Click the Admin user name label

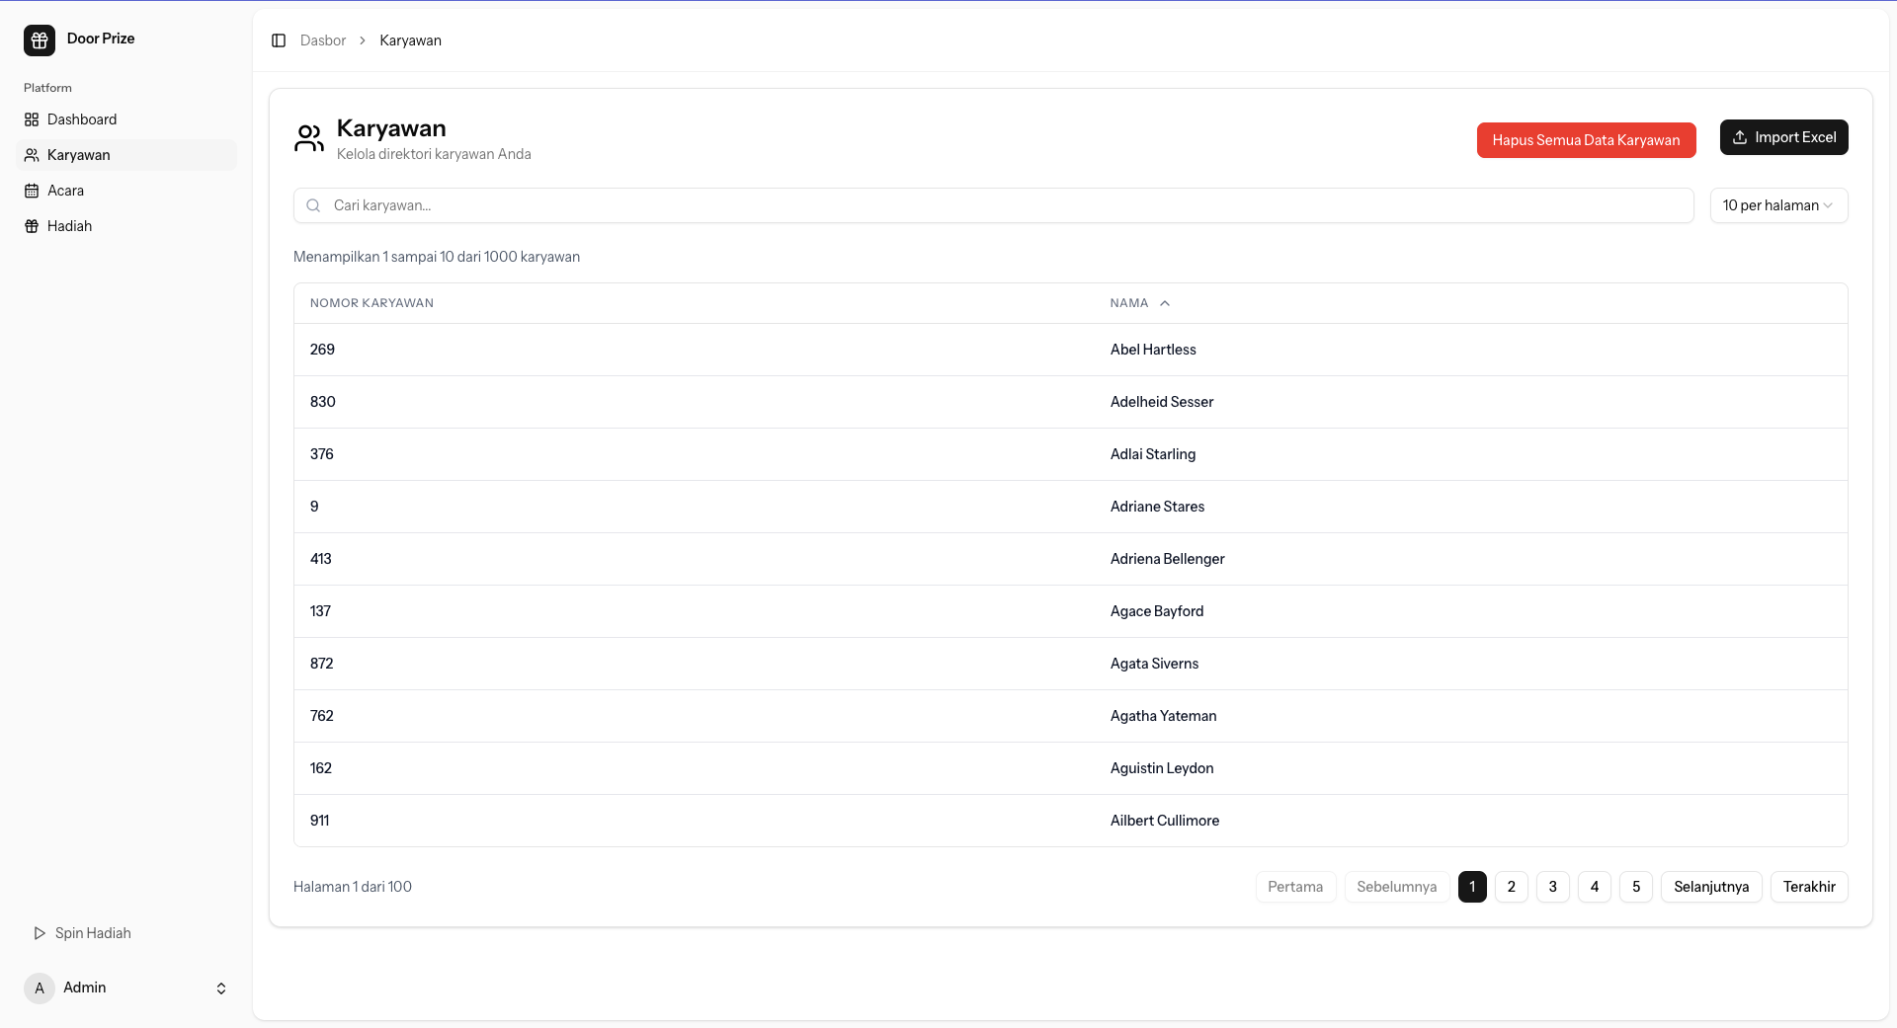(x=85, y=988)
